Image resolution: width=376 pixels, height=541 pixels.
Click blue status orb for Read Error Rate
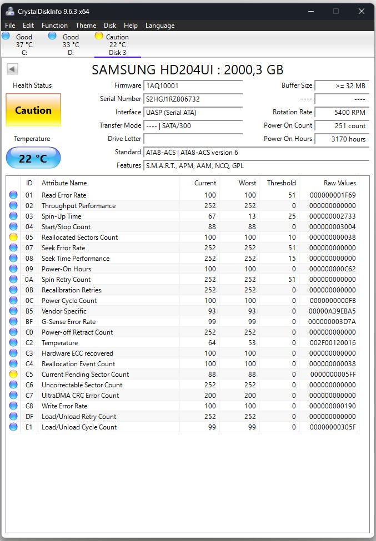[13, 195]
